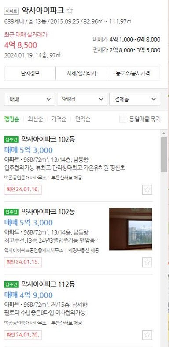
Task: Click the listing scrollbar thumb
Action: click(x=164, y=154)
